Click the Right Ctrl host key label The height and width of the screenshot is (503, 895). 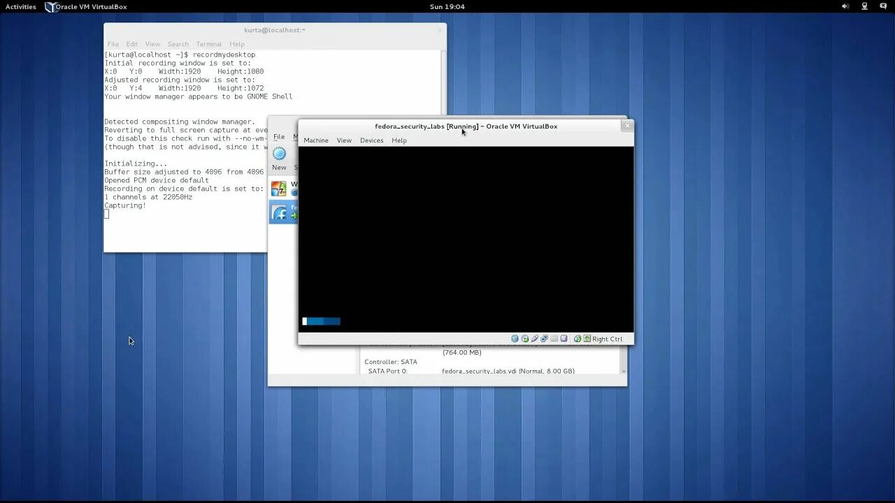pyautogui.click(x=607, y=339)
